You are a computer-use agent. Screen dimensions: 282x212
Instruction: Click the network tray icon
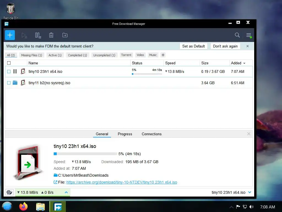tap(245, 206)
